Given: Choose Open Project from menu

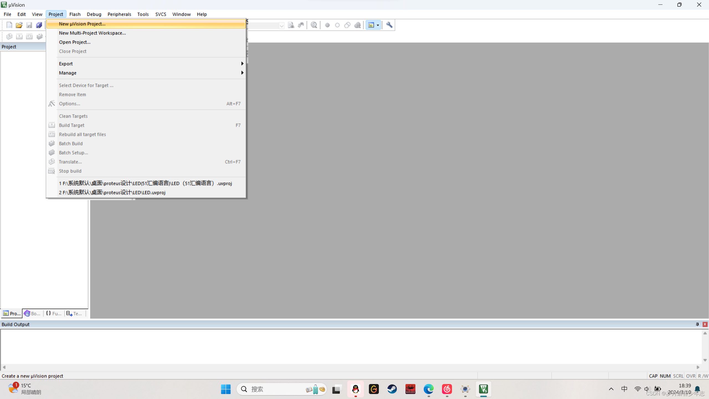Looking at the screenshot, I should 75,42.
